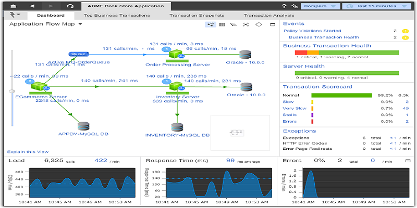Open the lightning bolt actions menu
The height and width of the screenshot is (208, 417).
coord(15,15)
